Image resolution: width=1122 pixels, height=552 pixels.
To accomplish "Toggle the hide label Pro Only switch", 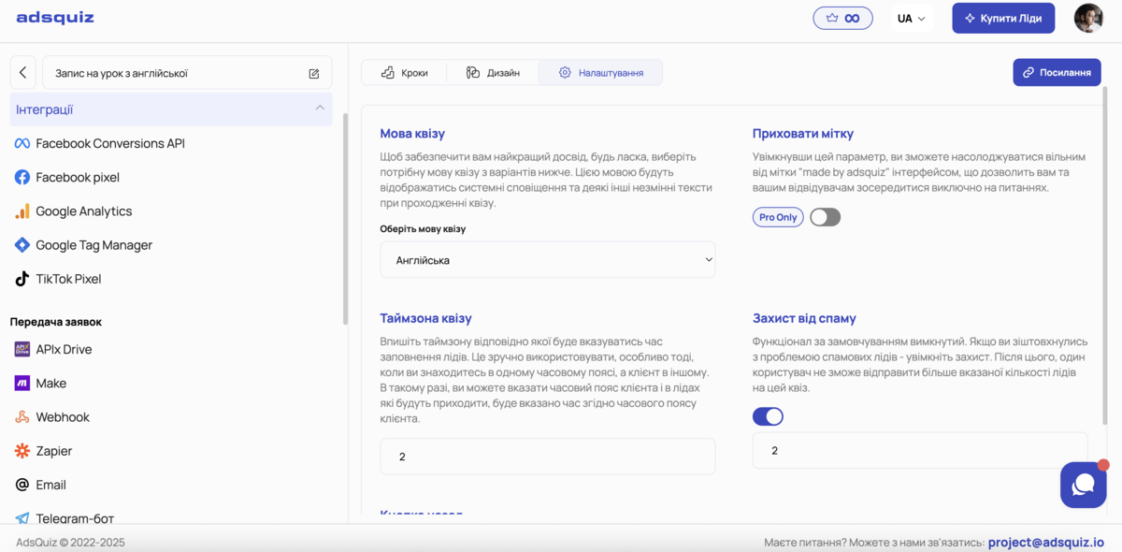I will pos(825,217).
